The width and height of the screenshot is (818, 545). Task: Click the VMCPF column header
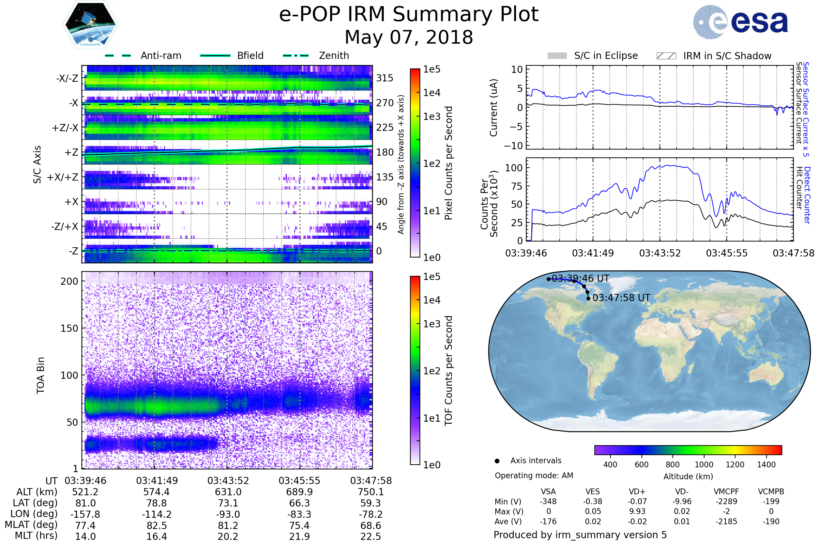coord(726,492)
